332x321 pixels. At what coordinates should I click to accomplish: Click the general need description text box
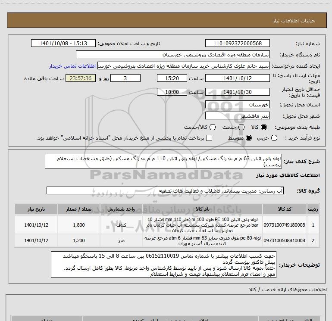[163, 161]
